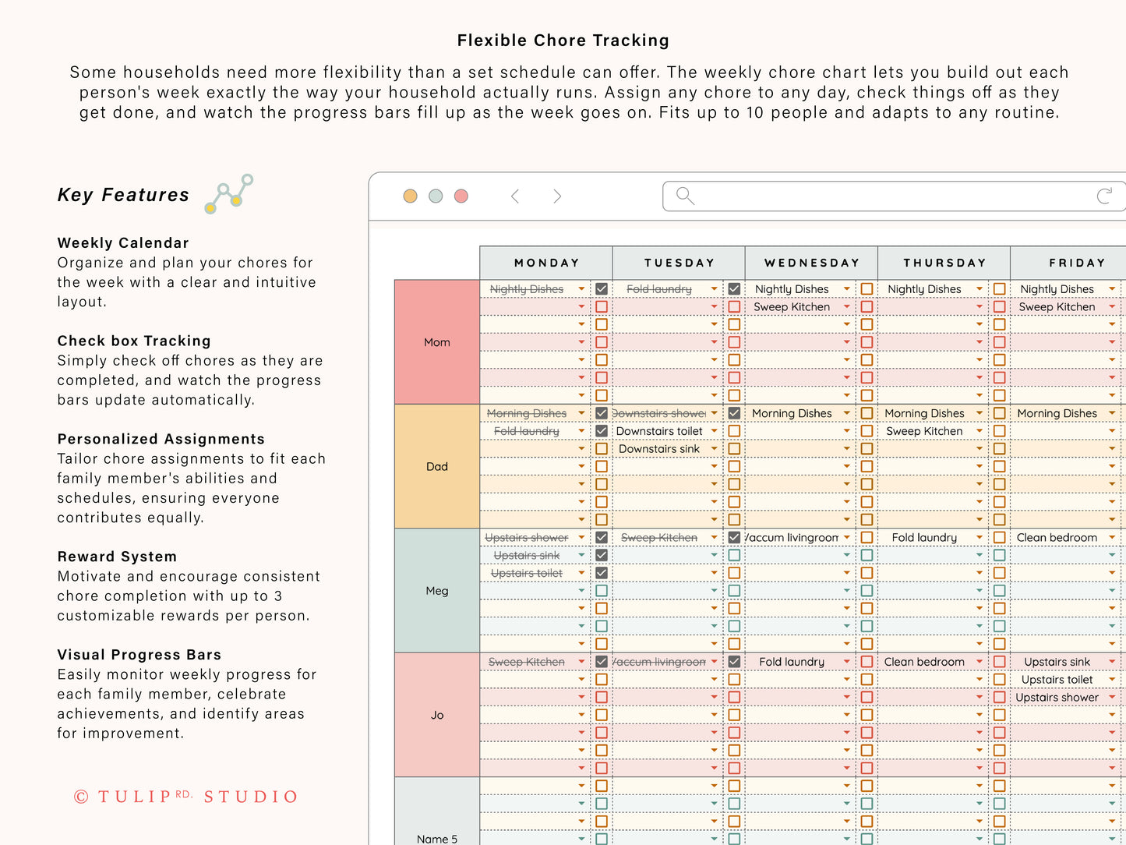The image size is (1126, 845).
Task: Uncheck Meg's Monday Upstairs toilet checkbox
Action: pyautogui.click(x=602, y=573)
